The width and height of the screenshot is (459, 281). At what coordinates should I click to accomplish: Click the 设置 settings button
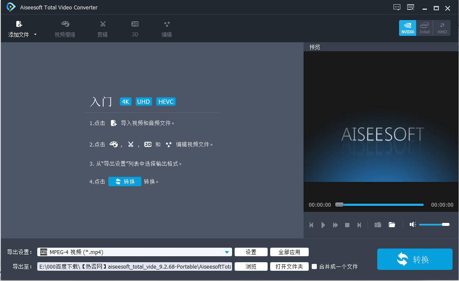tap(251, 252)
